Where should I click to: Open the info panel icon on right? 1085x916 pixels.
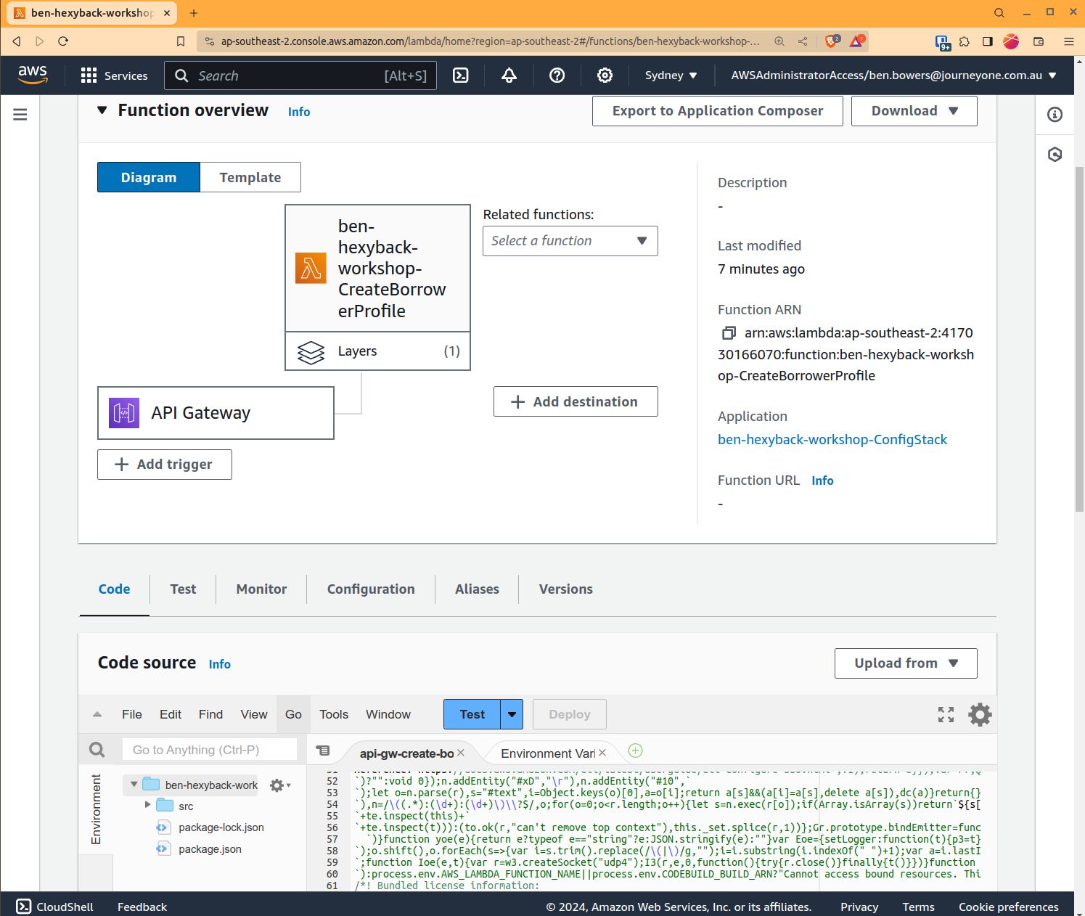[x=1055, y=115]
